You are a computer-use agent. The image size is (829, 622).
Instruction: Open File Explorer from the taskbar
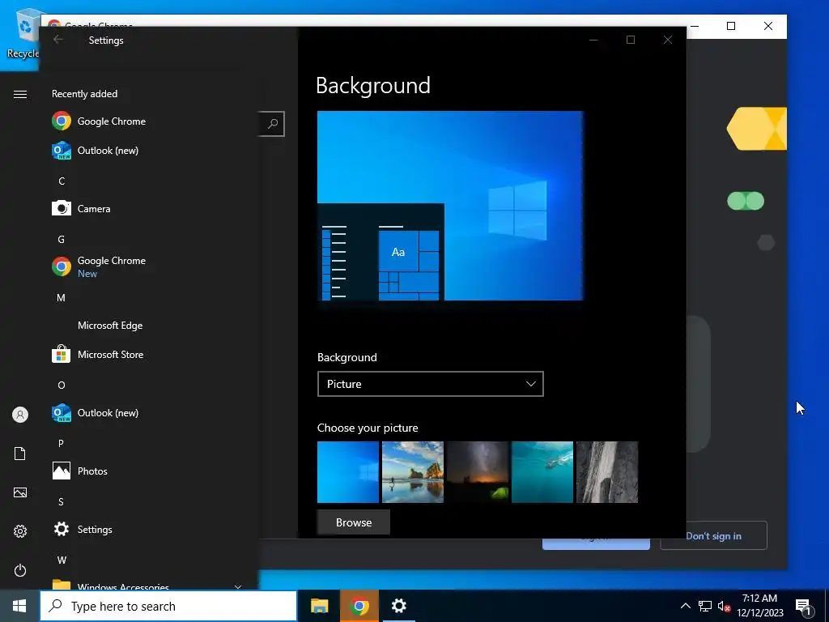click(x=319, y=606)
